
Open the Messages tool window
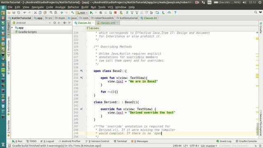[140, 141]
